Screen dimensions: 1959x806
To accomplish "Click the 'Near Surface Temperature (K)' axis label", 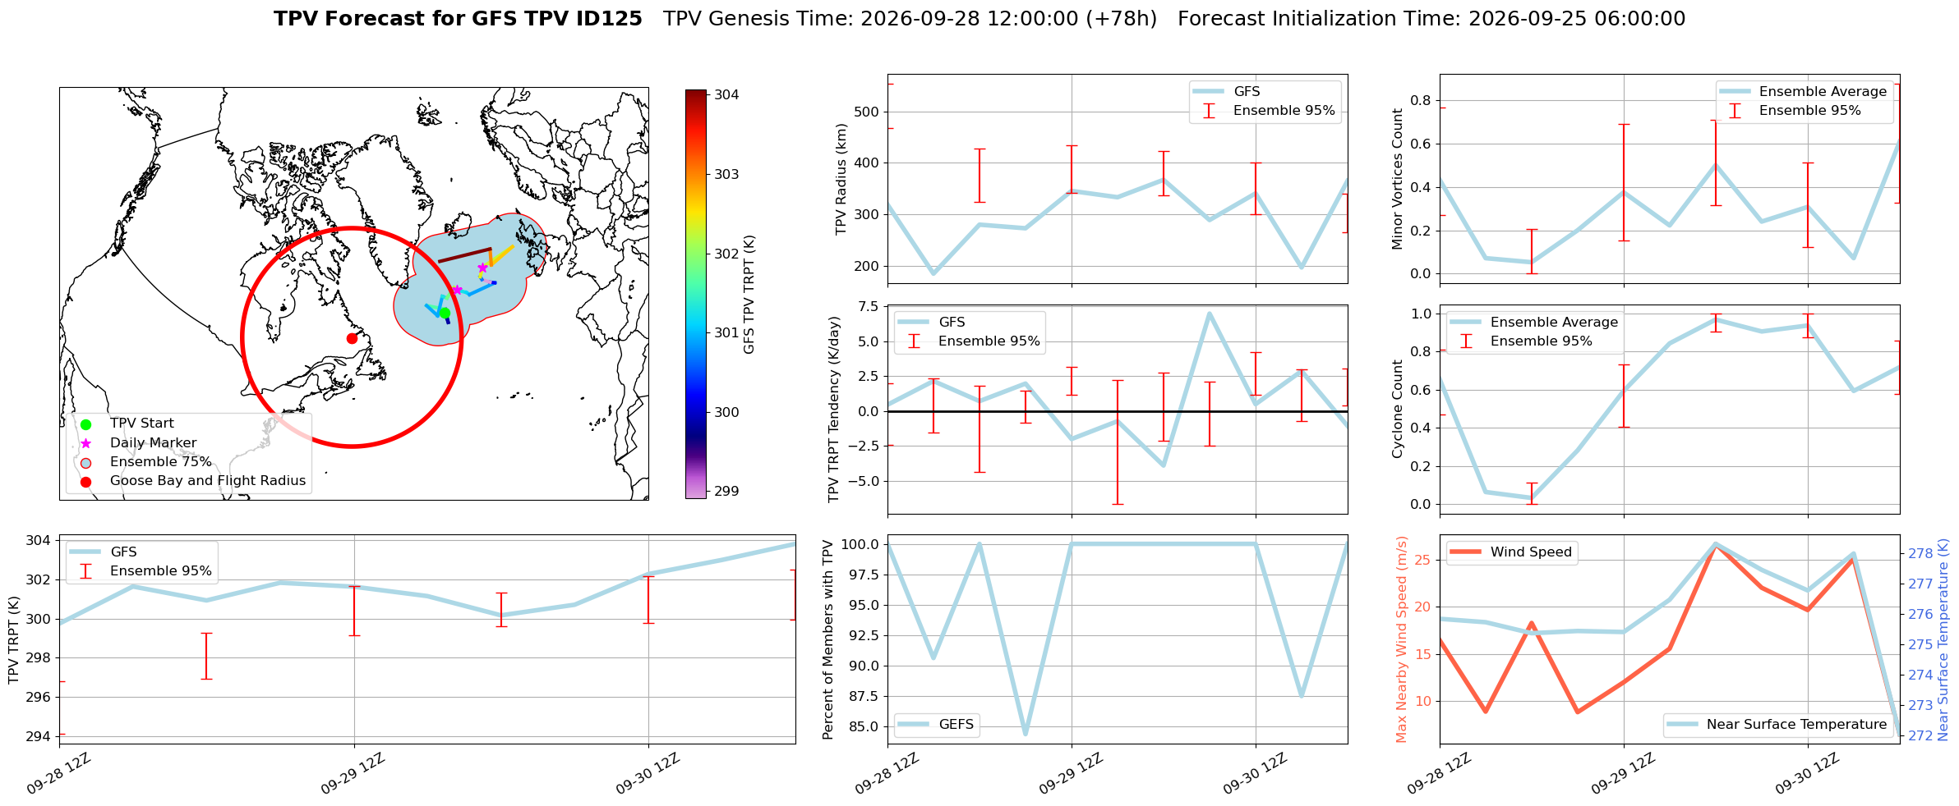I will [x=1943, y=639].
